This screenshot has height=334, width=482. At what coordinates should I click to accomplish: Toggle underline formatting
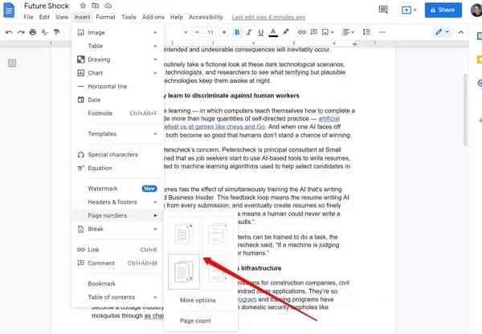click(261, 32)
